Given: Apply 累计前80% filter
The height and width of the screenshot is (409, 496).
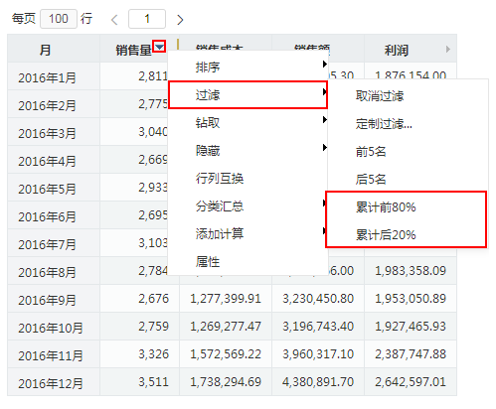Looking at the screenshot, I should 408,207.
